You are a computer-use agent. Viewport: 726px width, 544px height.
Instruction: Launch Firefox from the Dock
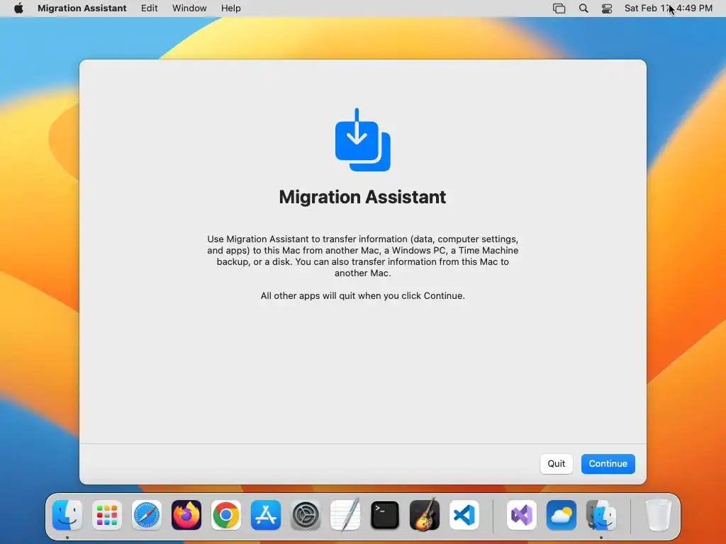point(186,515)
